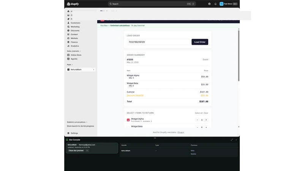The image size is (304, 171).
Task: Click the Marketing target icon
Action: pos(68,27)
